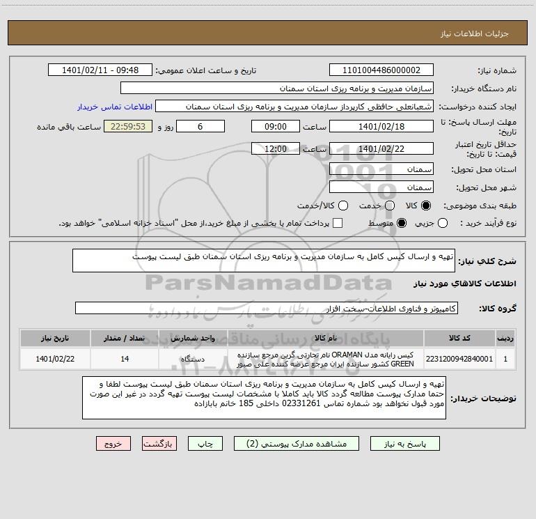Click the 'خروج' exit button
Image resolution: width=536 pixels, height=519 pixels.
[x=113, y=444]
